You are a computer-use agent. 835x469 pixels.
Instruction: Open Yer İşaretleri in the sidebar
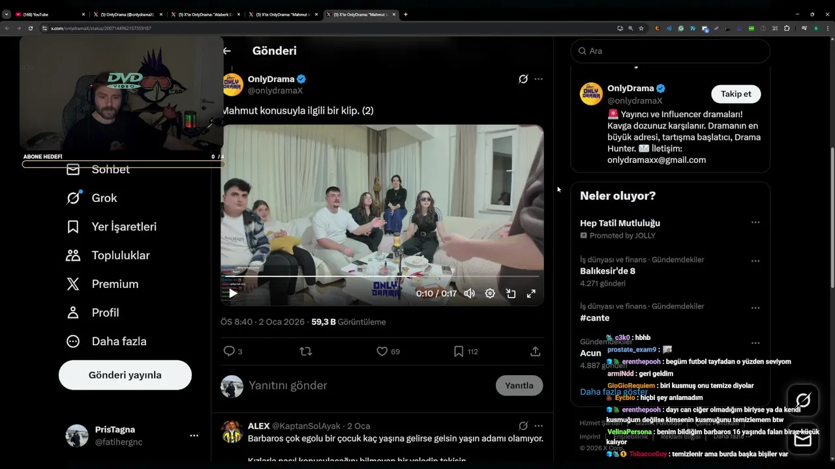111,227
